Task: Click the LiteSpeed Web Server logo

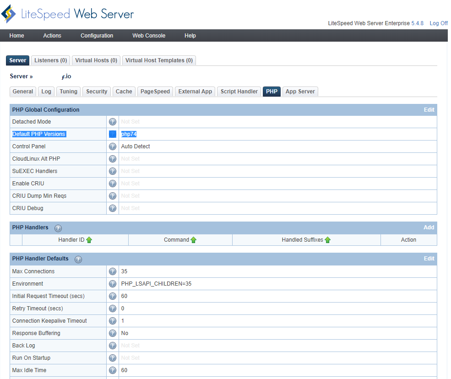Action: point(68,14)
